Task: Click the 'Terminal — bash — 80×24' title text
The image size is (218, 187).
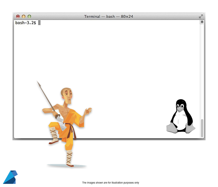Action: pyautogui.click(x=109, y=17)
